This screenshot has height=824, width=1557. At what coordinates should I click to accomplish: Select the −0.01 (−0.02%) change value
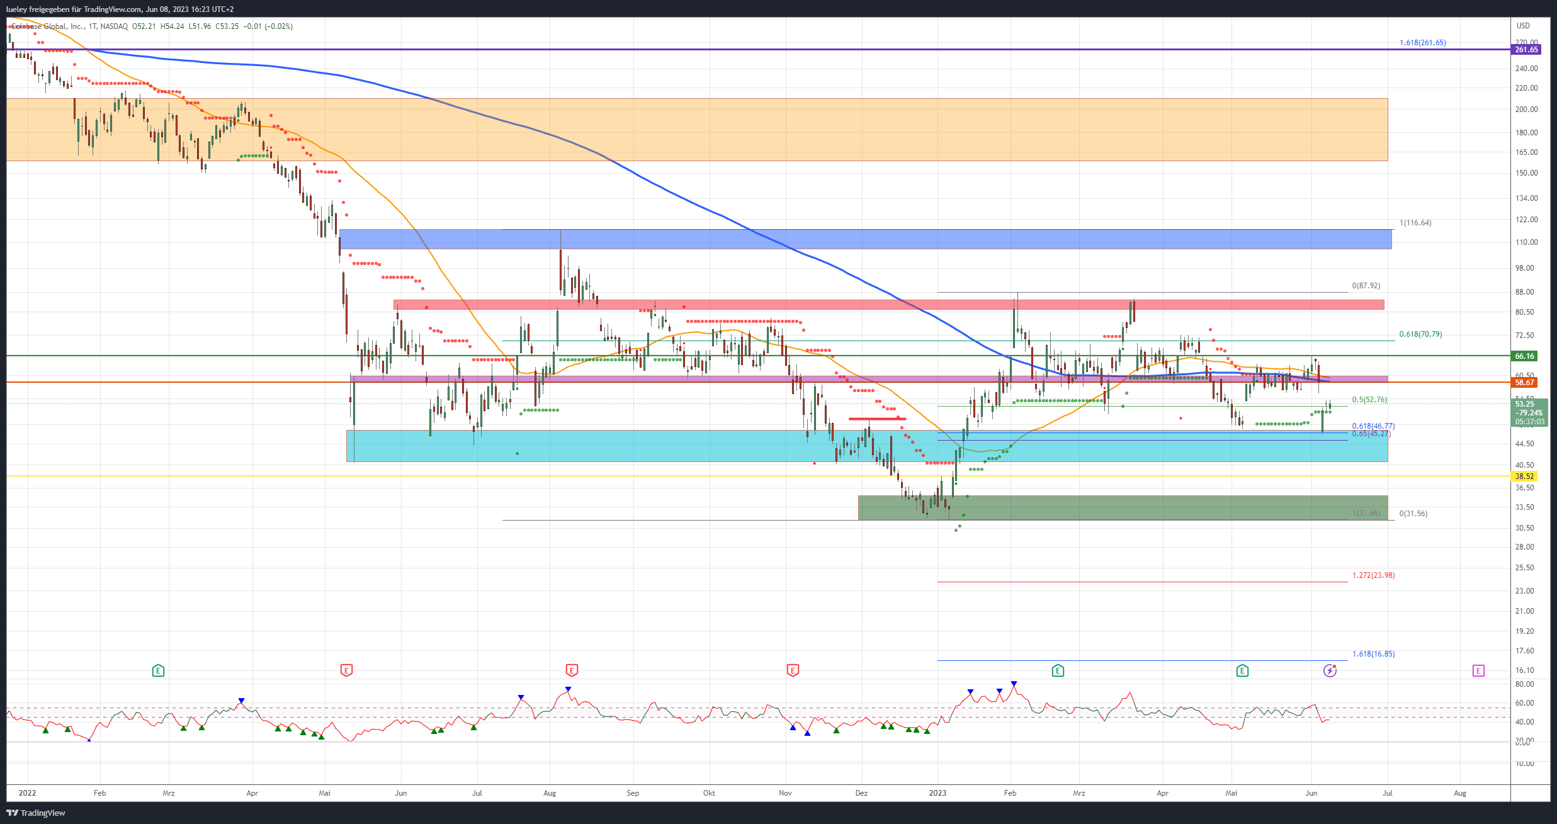[x=268, y=26]
